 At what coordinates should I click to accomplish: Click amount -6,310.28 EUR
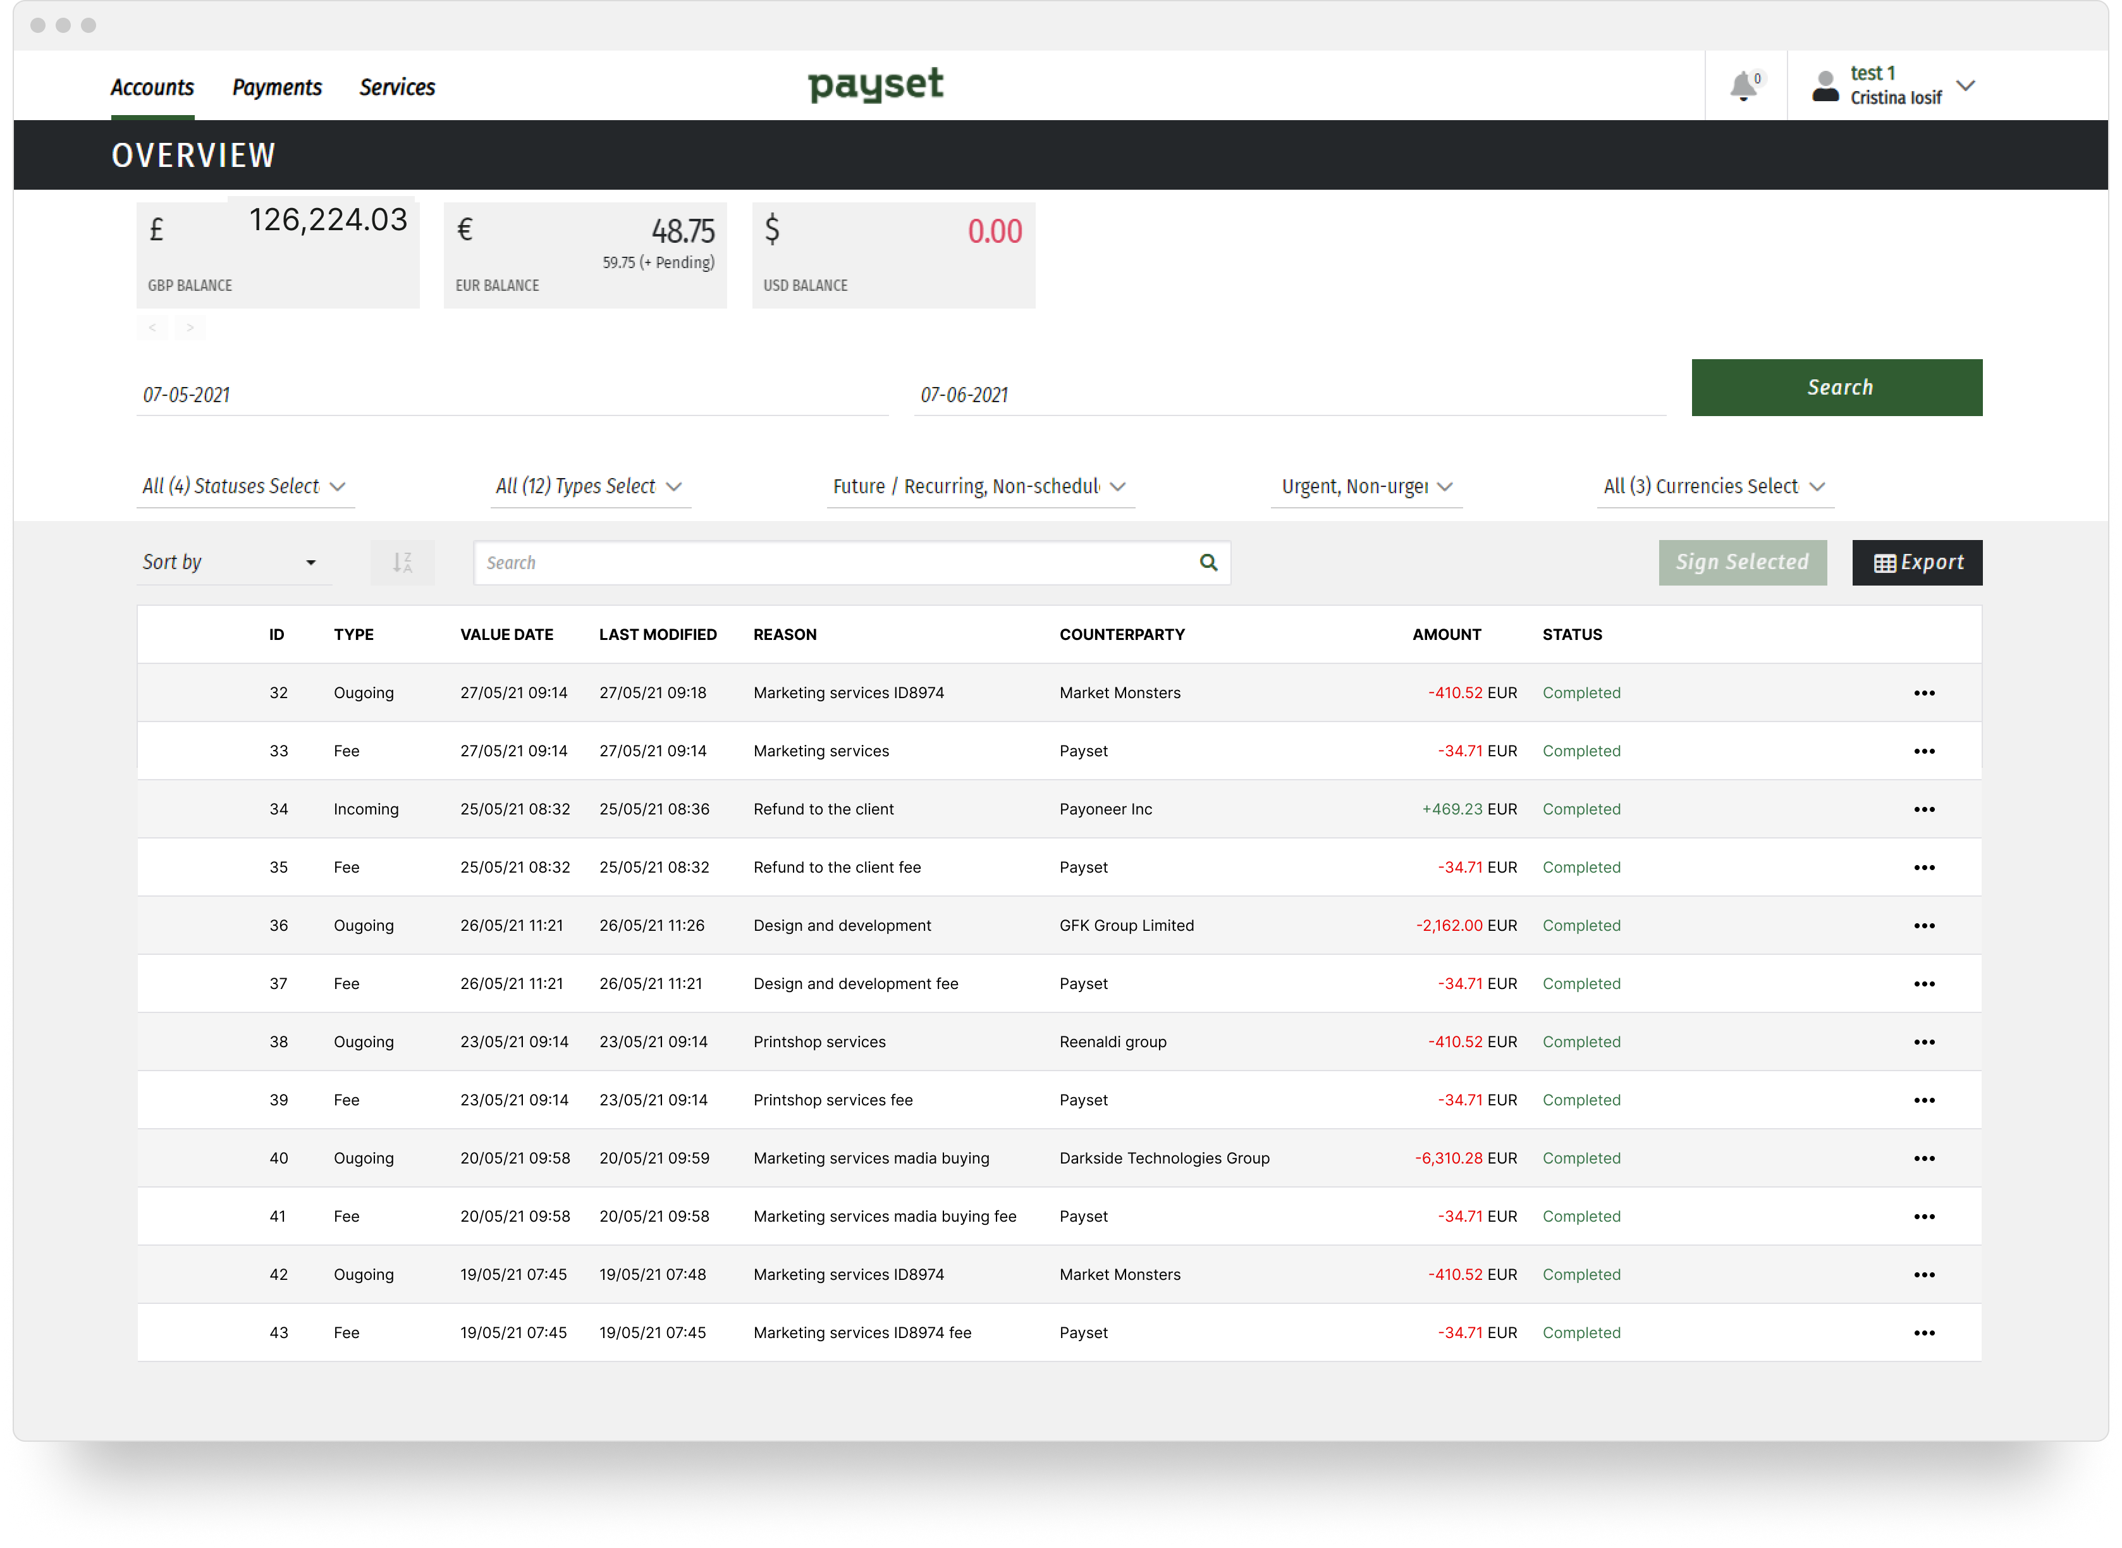pos(1465,1157)
